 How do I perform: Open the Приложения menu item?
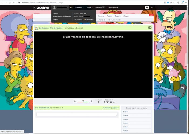(113, 8)
